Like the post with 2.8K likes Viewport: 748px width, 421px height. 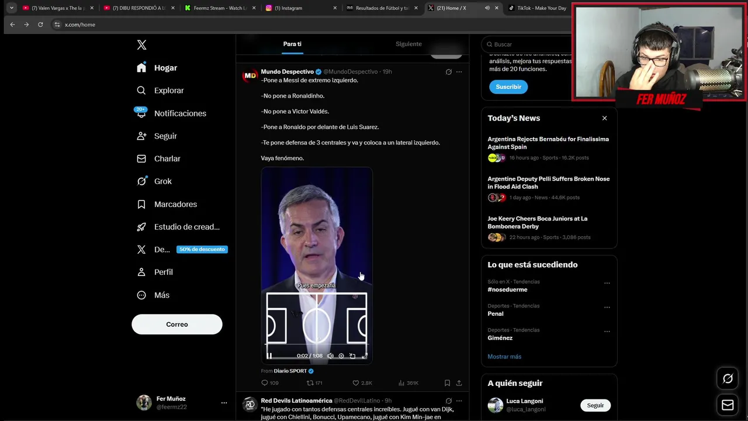click(x=362, y=383)
